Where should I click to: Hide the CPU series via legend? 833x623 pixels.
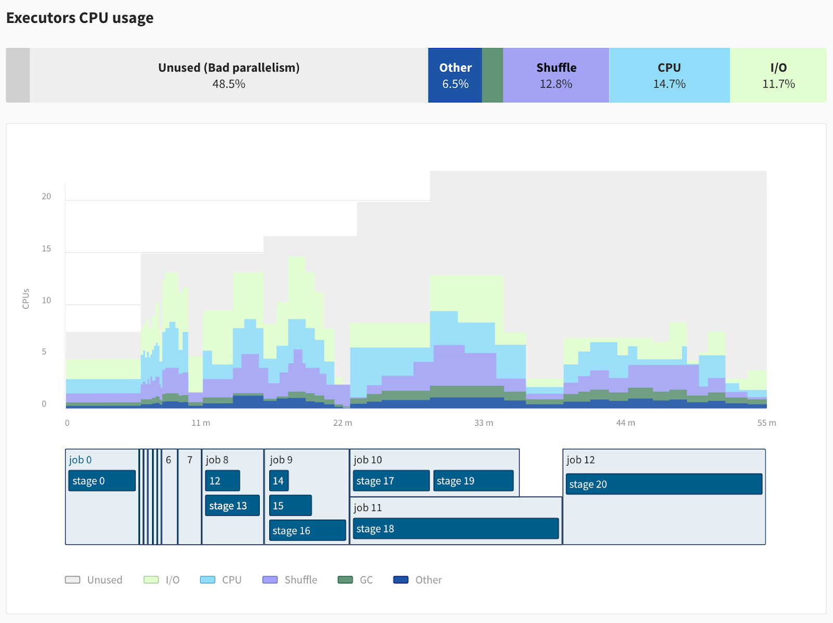coord(221,580)
